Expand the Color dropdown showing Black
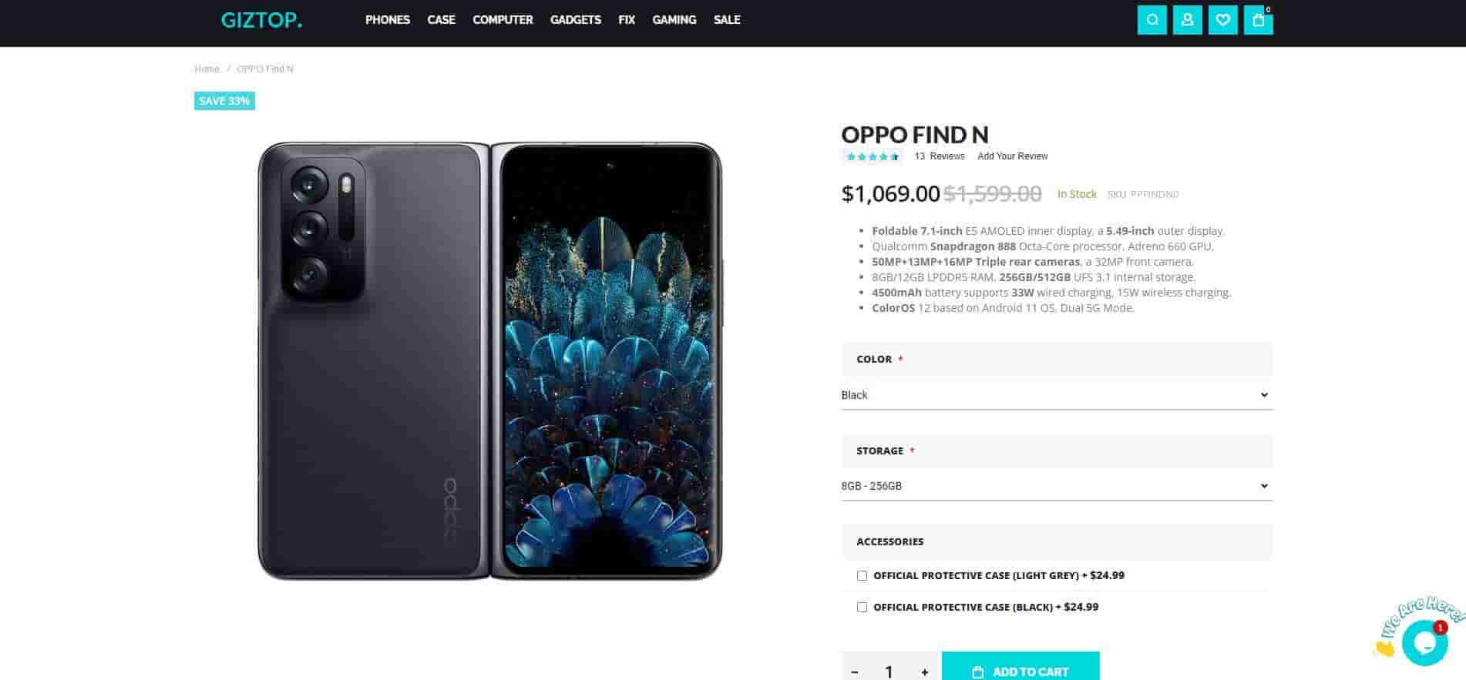 [x=1057, y=395]
